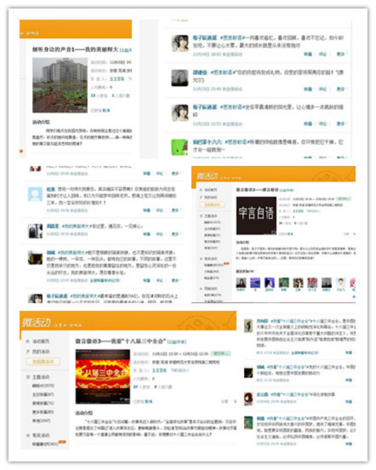Click the orange 发起新活动 button in bottom sidebar
The height and width of the screenshot is (470, 376).
click(x=42, y=361)
